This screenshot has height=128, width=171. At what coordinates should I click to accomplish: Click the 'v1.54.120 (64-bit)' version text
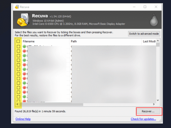(60, 17)
